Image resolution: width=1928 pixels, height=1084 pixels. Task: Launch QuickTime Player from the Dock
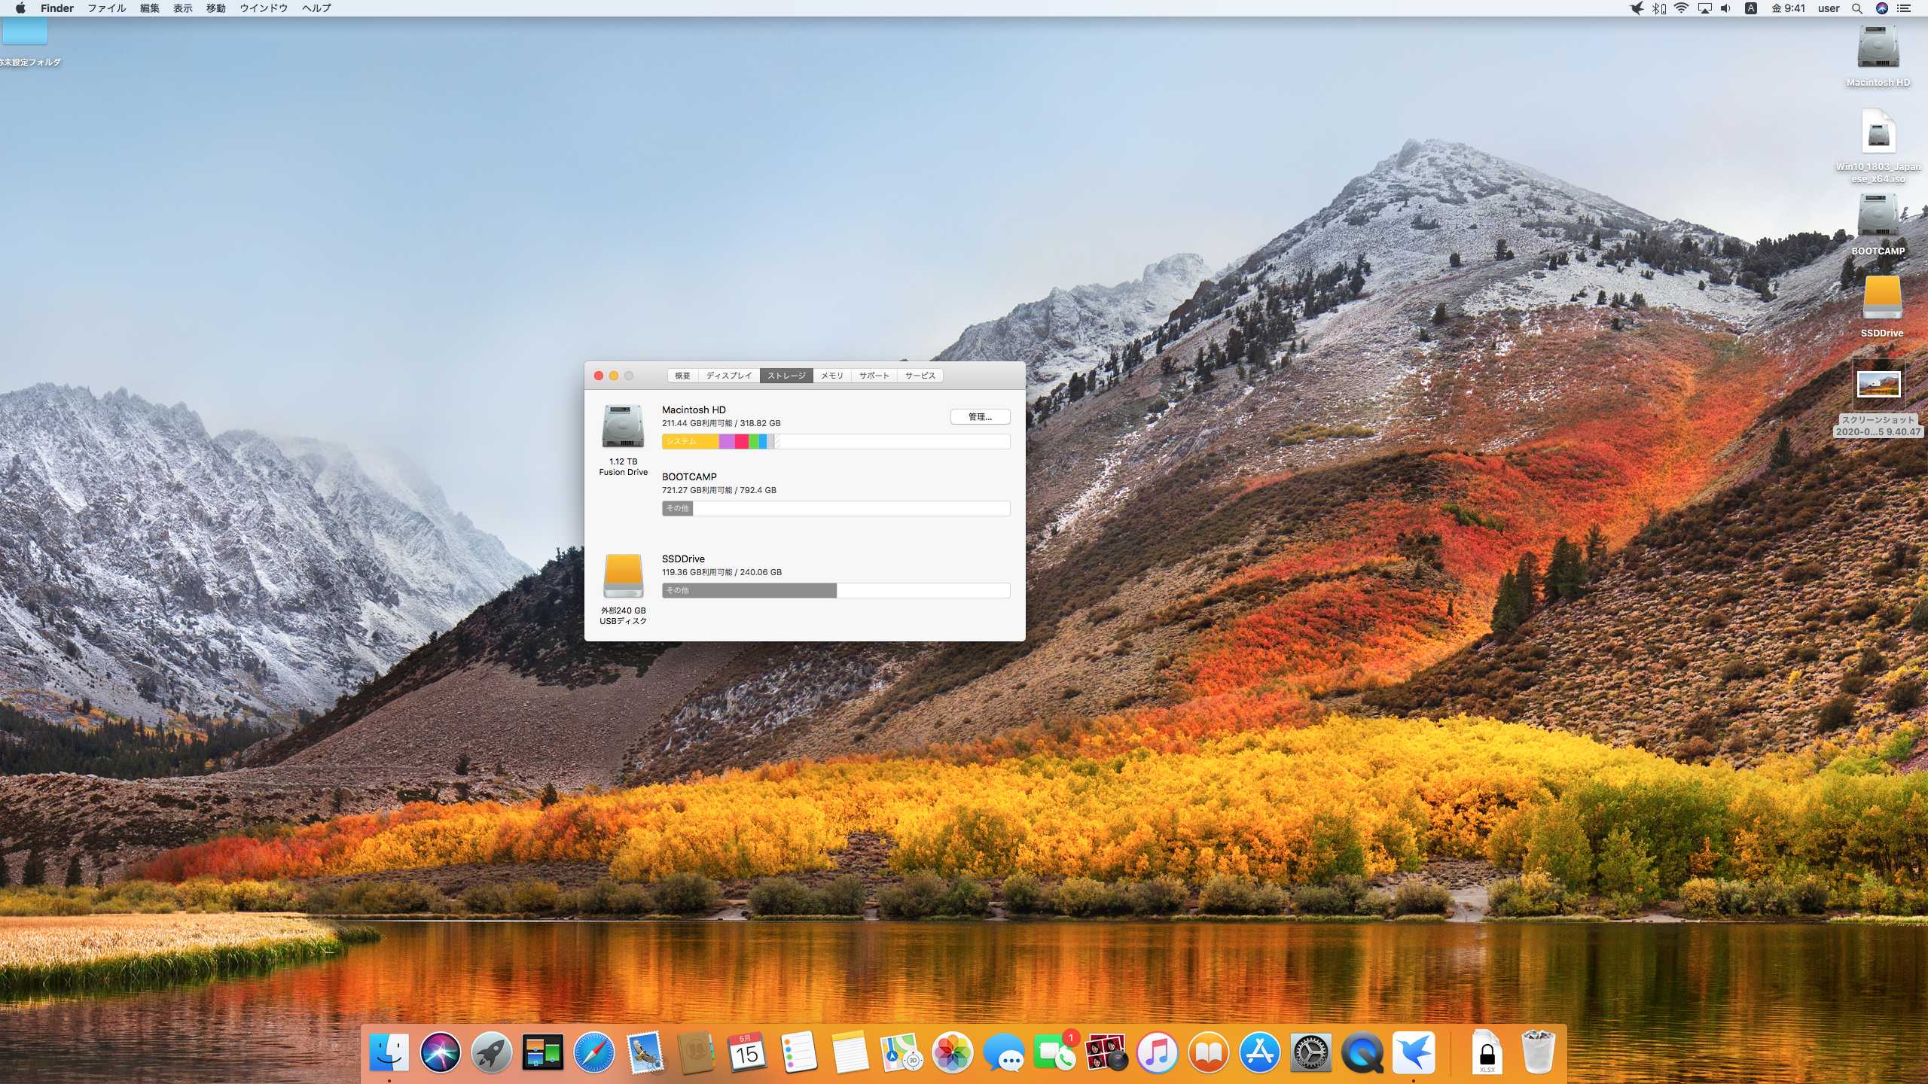[1362, 1052]
